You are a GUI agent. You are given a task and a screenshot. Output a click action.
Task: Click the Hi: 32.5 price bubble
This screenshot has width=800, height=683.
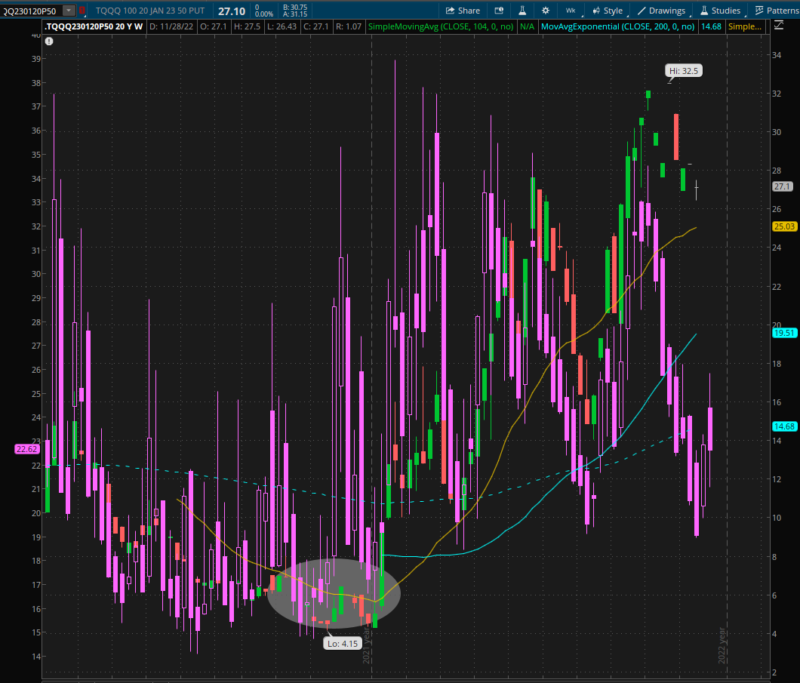[x=684, y=71]
